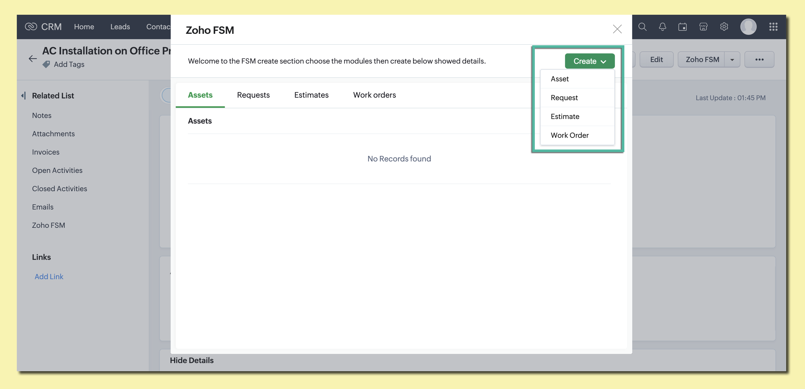Open the Work orders tab
This screenshot has width=805, height=389.
click(374, 95)
